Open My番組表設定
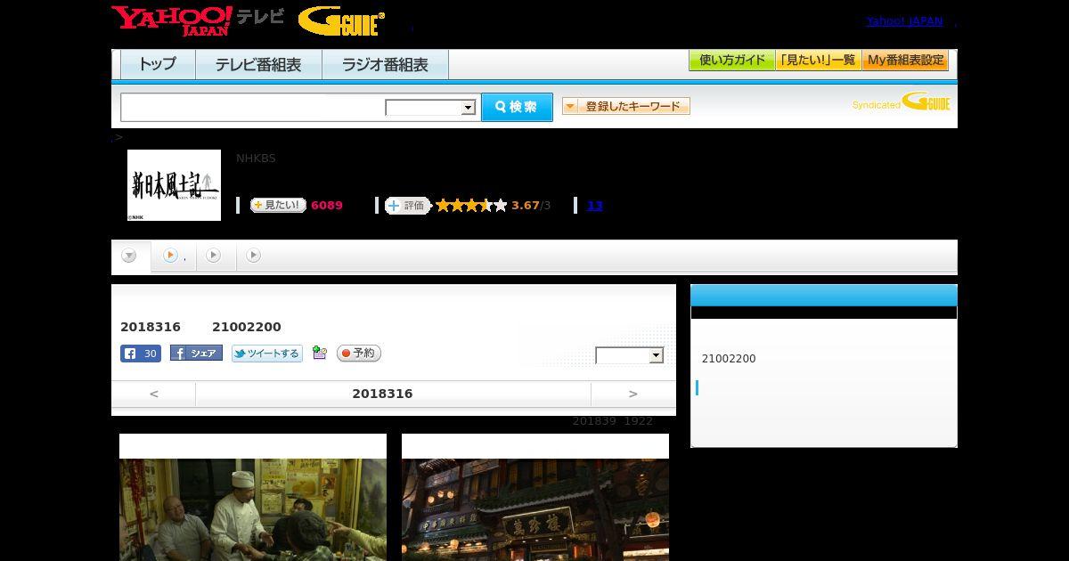Image resolution: width=1069 pixels, height=561 pixels. (905, 61)
